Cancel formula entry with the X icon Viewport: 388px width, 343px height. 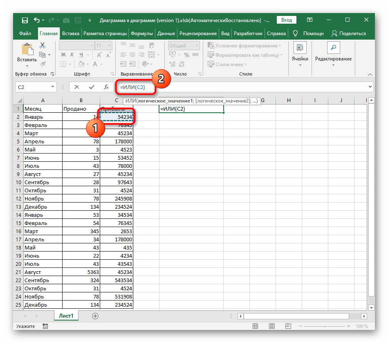tap(76, 87)
